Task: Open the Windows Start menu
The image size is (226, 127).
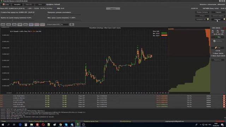Action: pyautogui.click(x=2, y=125)
